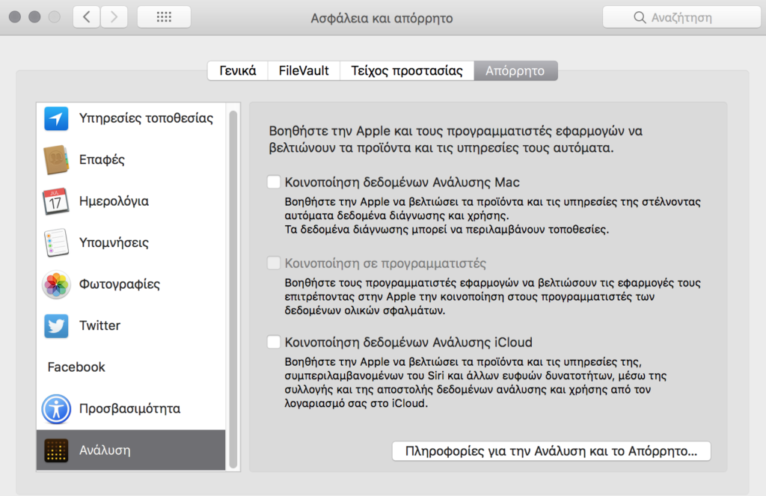Click the magnifying glass search icon
The image size is (766, 496).
pyautogui.click(x=639, y=18)
